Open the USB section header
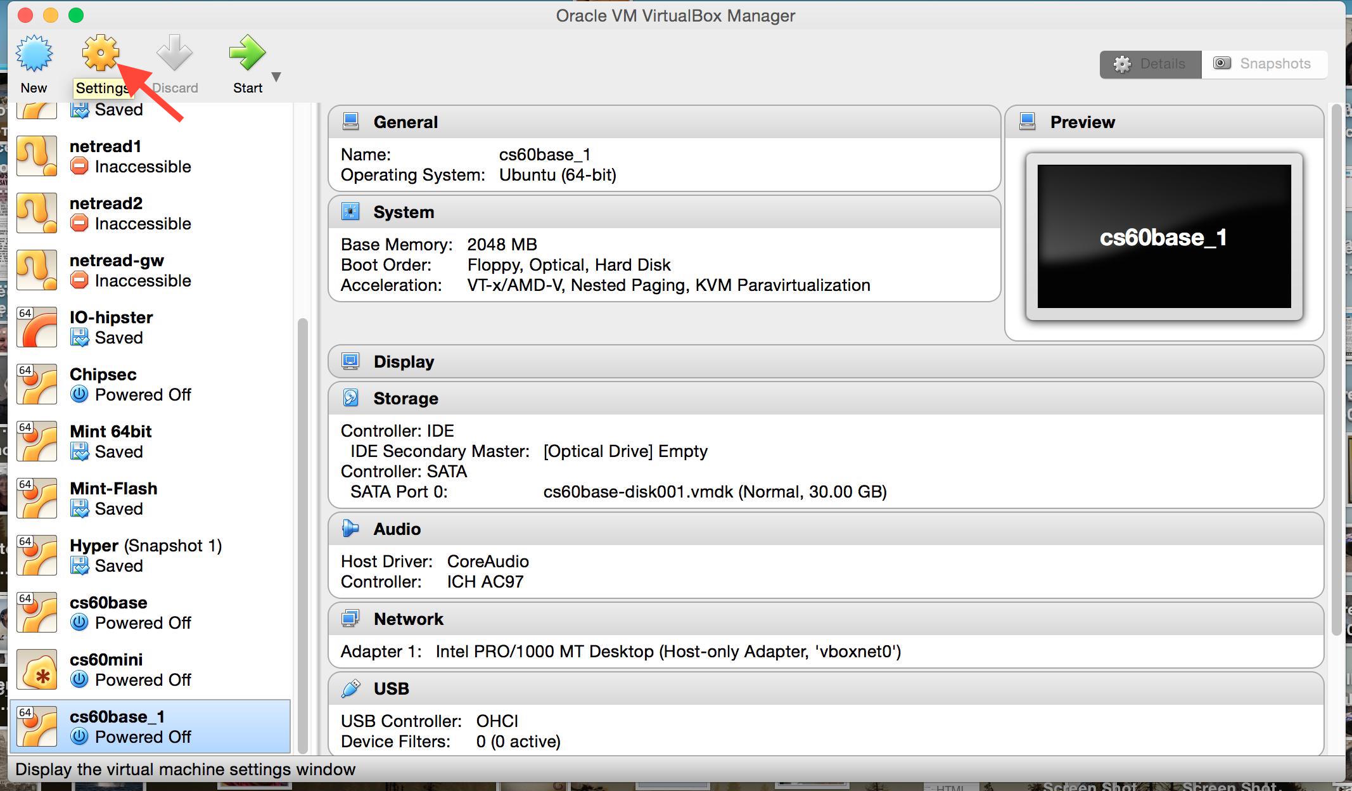The width and height of the screenshot is (1352, 791). coord(826,689)
